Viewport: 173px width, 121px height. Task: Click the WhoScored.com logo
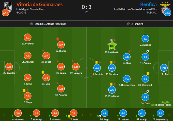160,104
